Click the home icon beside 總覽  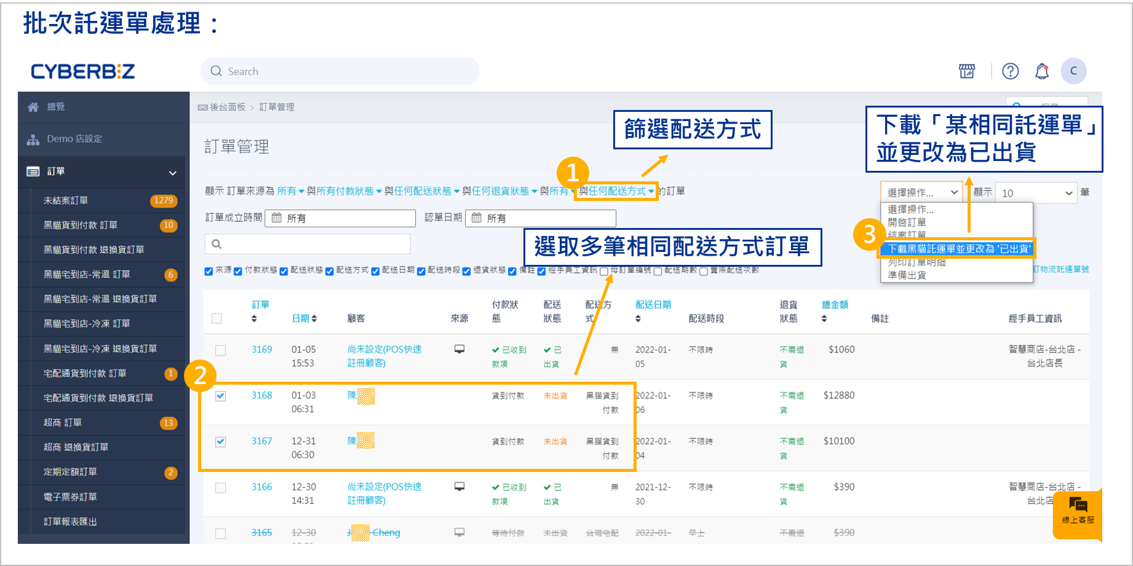point(33,107)
